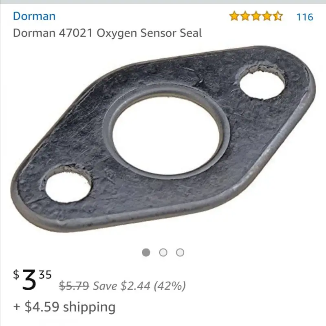The height and width of the screenshot is (326, 326).
Task: Click the + $4.59 shipping text
Action: [64, 307]
